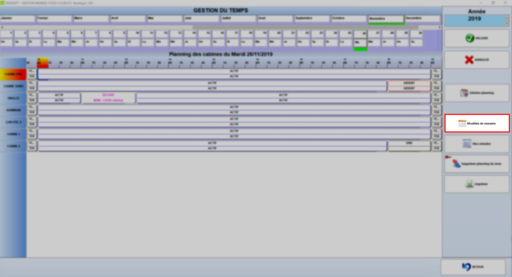Decrease the Année value with down arrow
512x277 pixels.
[x=507, y=23]
